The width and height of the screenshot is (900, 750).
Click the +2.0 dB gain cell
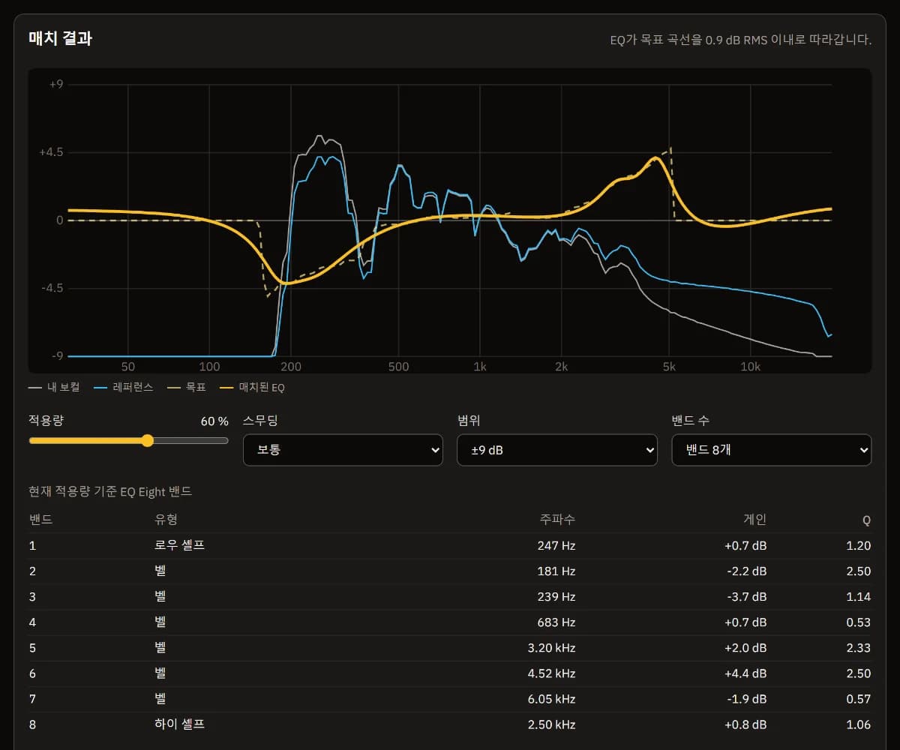[x=745, y=648]
